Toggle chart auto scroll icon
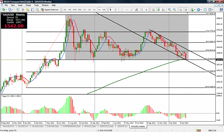Image resolution: width=224 pixels, height=132 pixels. pyautogui.click(x=181, y=10)
